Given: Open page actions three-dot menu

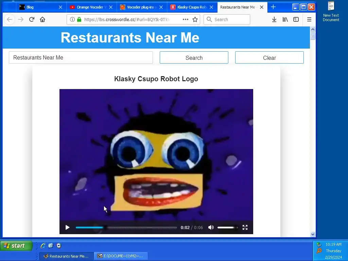Looking at the screenshot, I should [185, 19].
